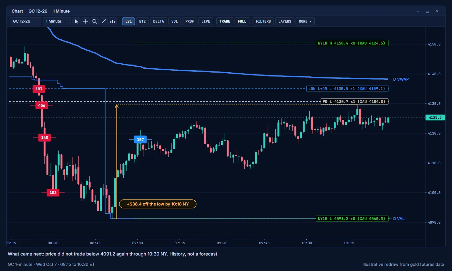Click the FULL button
This screenshot has width=452, height=271.
(242, 21)
